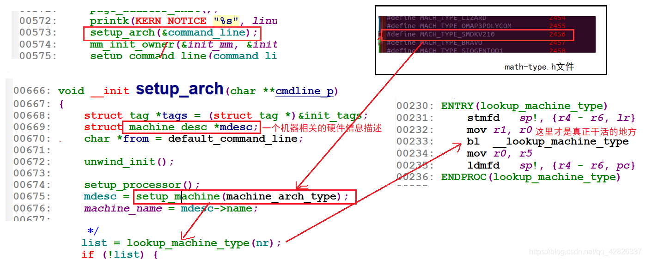
Task: Open the underlined cmdline_p parameter
Action: coord(304,91)
